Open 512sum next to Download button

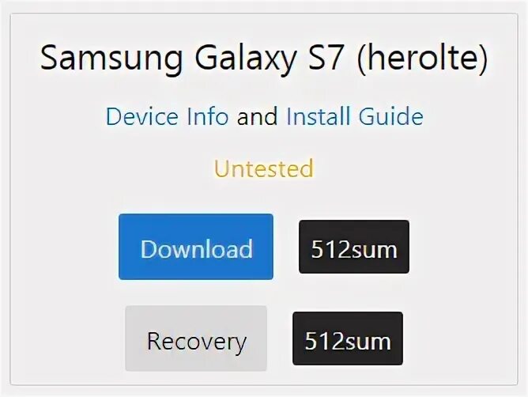point(354,247)
